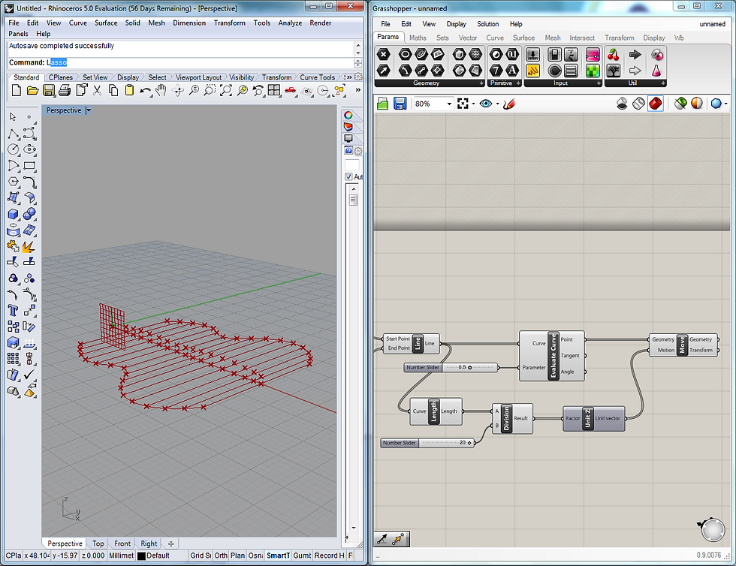
Task: Click the Millimeters units button in status bar
Action: [121, 555]
